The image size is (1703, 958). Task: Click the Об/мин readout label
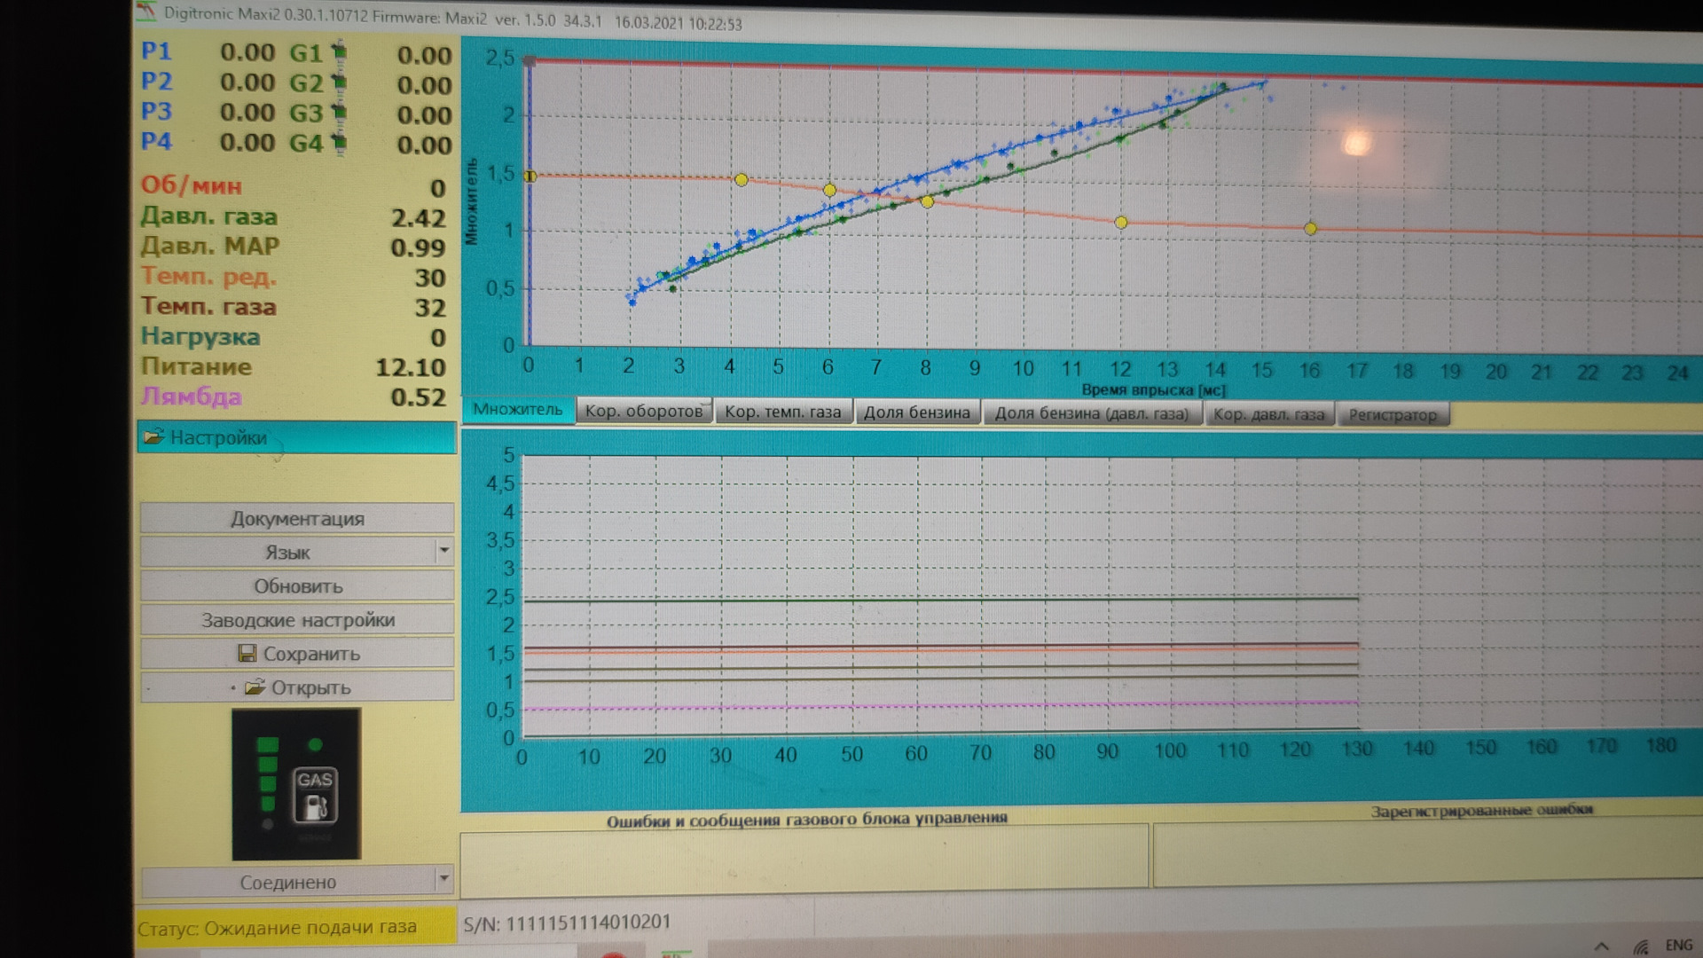pyautogui.click(x=191, y=185)
